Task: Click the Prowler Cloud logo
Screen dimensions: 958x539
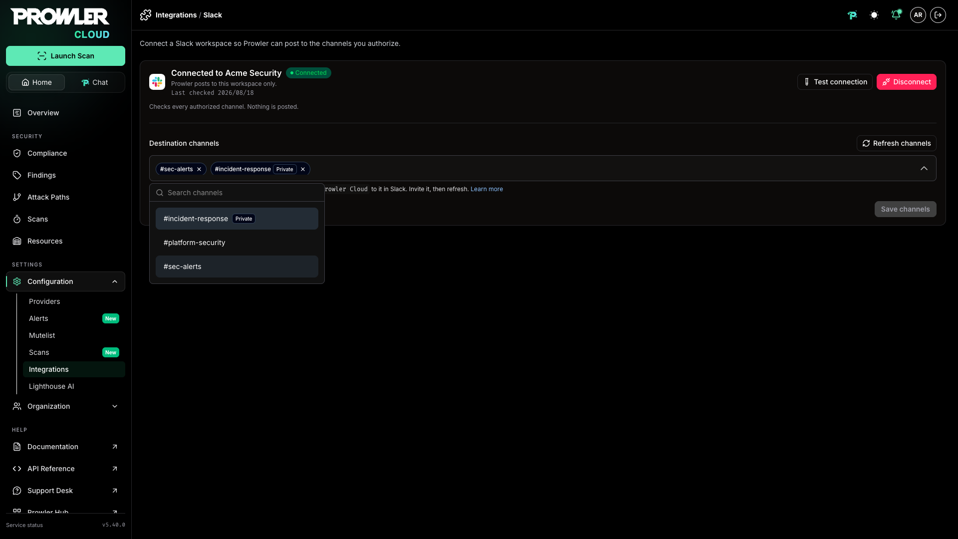Action: tap(60, 23)
